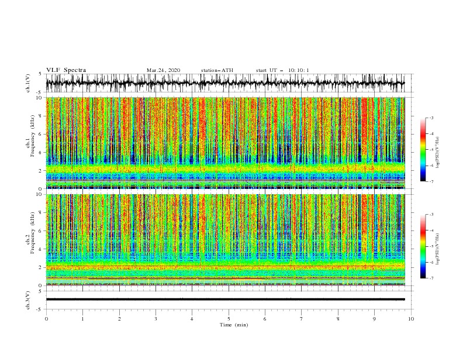This screenshot has width=463, height=358.
Task: Click the ch.1 colorbar log(PSD) unit label
Action: pyautogui.click(x=438, y=153)
